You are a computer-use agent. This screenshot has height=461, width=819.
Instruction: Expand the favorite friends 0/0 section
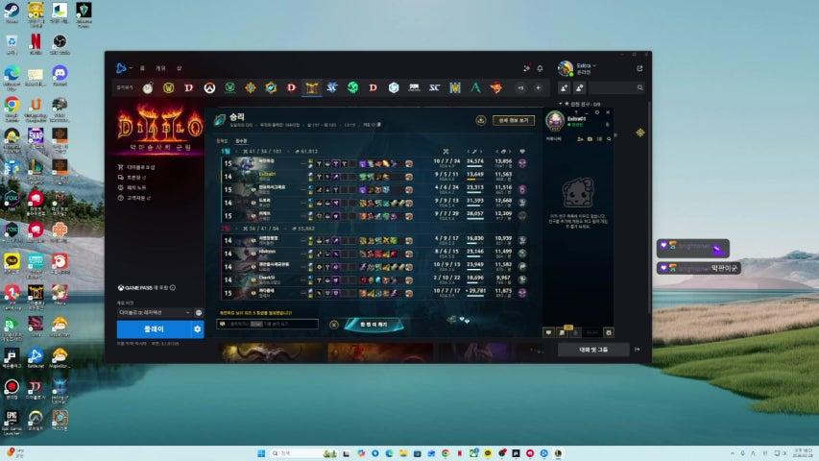click(x=580, y=104)
